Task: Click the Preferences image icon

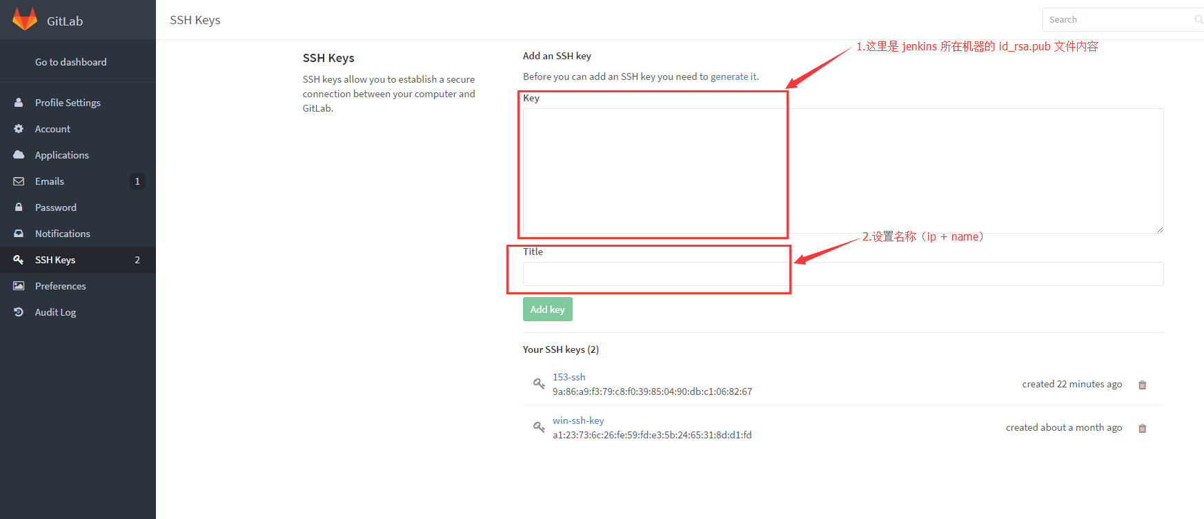Action: pos(19,286)
